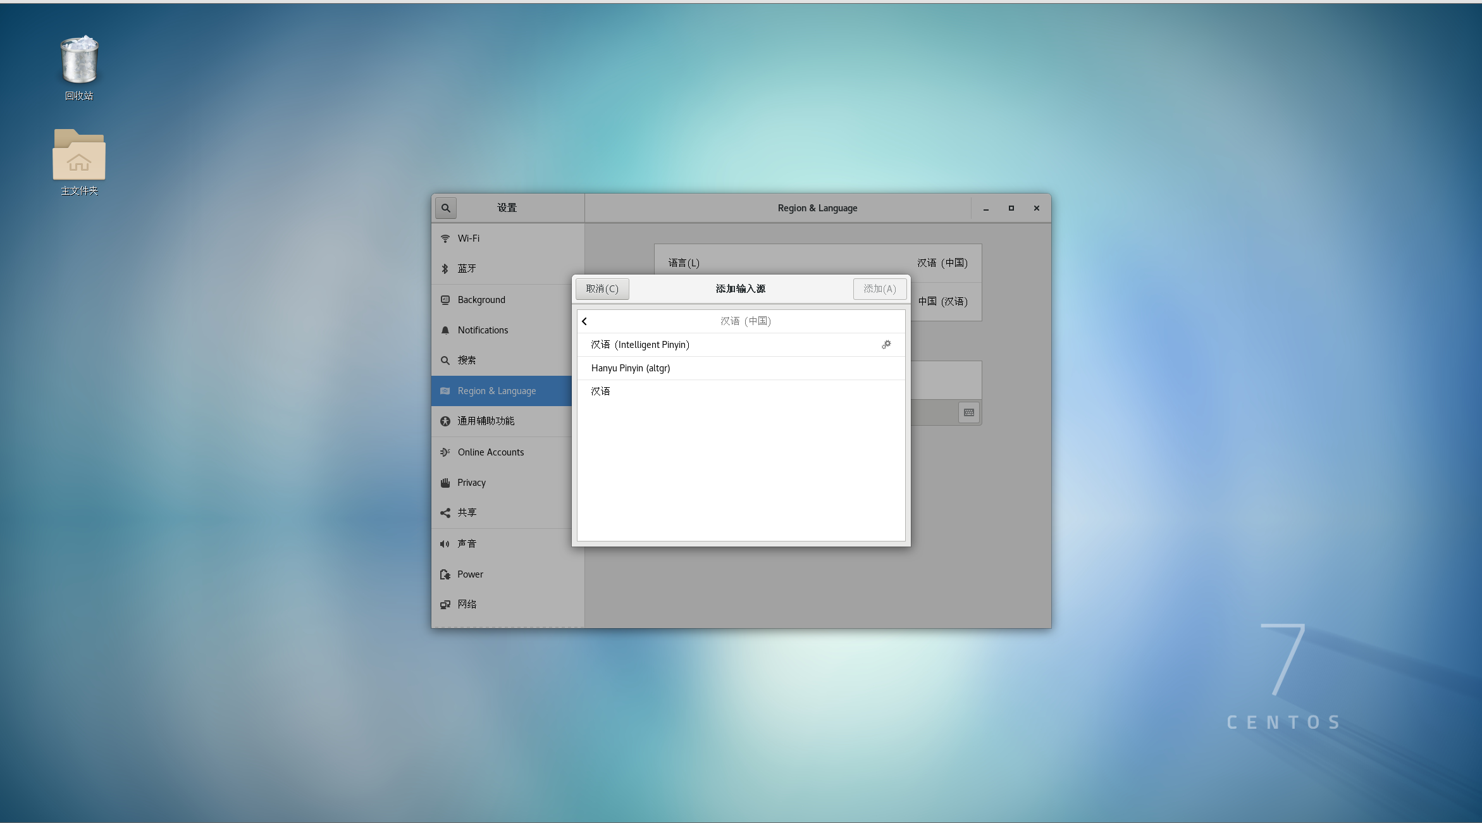Select Hanyu Pinyin (altgr) input source
This screenshot has height=823, width=1482.
coord(631,368)
